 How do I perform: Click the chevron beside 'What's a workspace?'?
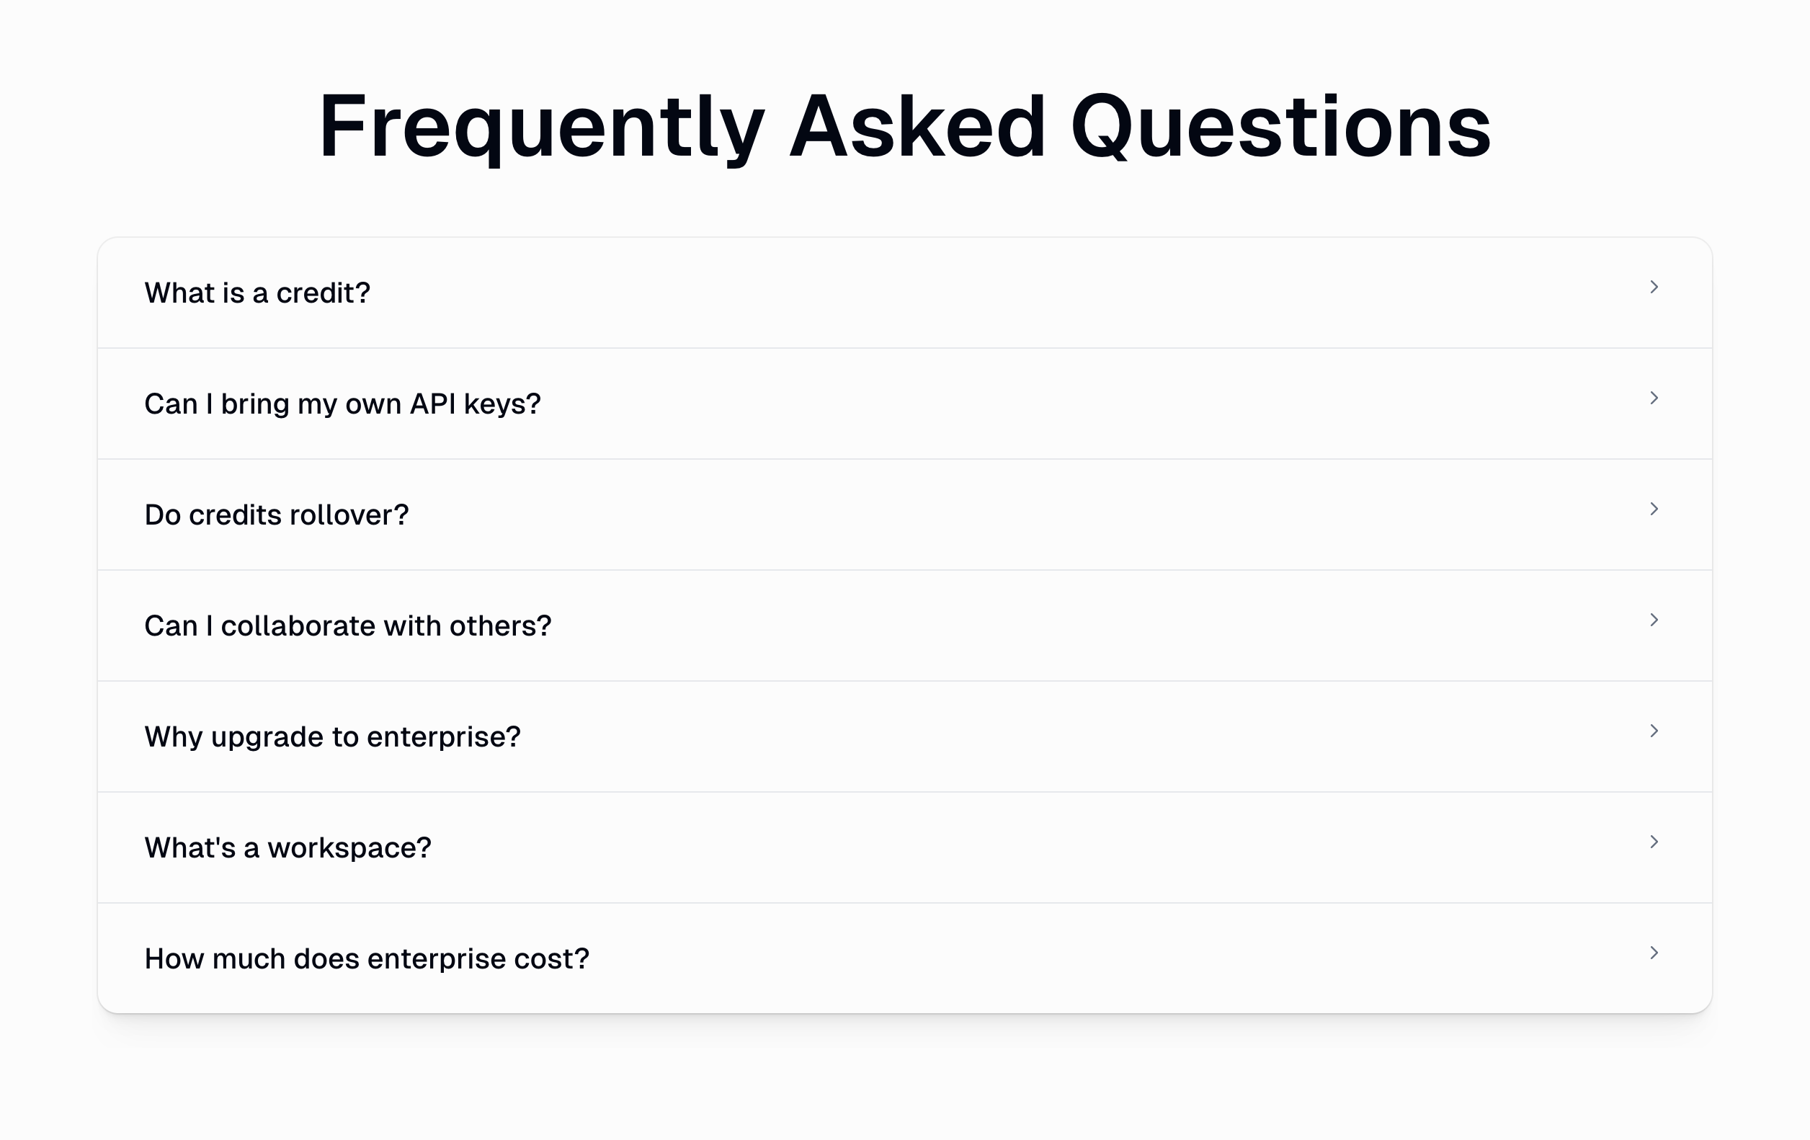tap(1654, 842)
